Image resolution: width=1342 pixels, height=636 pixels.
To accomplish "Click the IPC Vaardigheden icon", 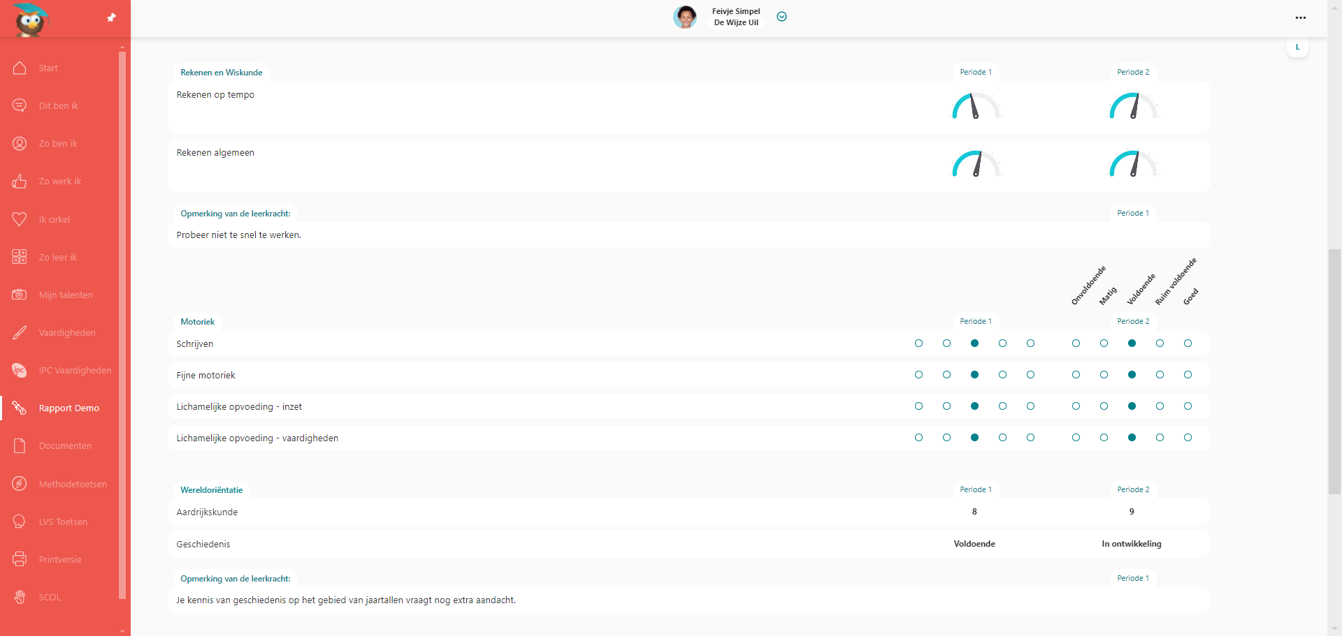I will 20,370.
